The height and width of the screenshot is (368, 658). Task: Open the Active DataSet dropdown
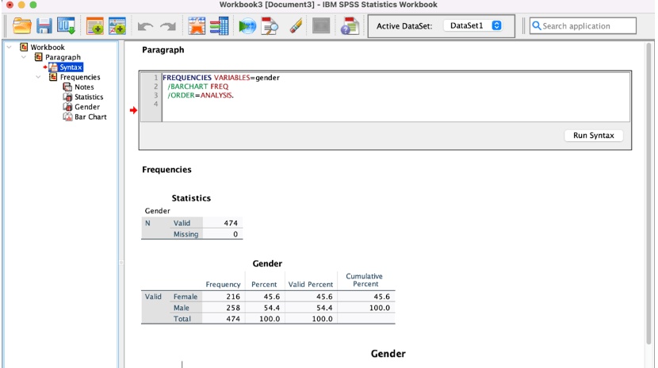coord(473,25)
